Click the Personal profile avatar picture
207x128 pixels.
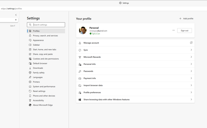coord(83,30)
